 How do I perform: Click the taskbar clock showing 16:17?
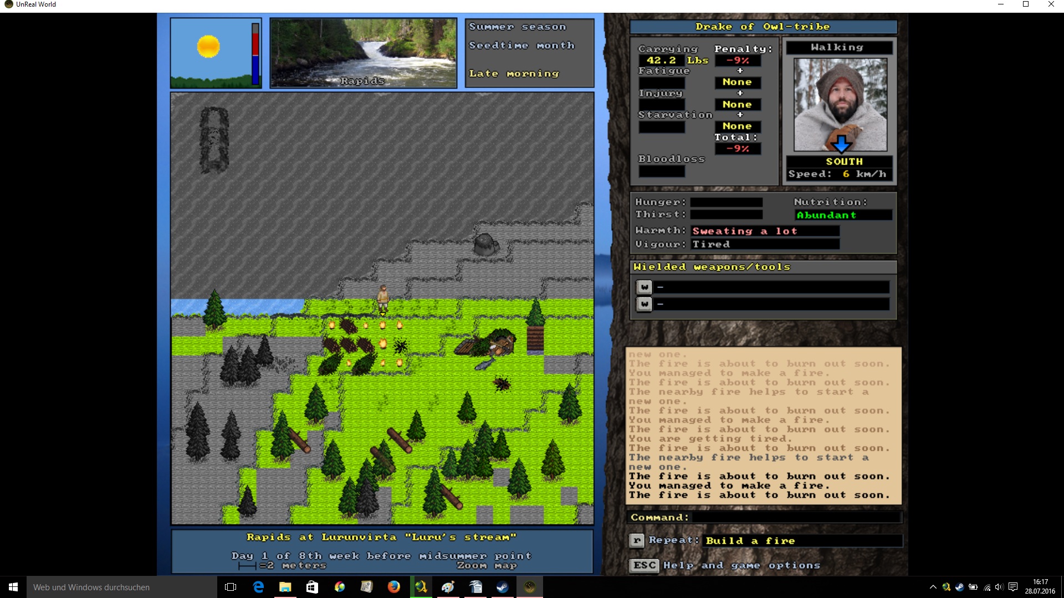point(1040,587)
